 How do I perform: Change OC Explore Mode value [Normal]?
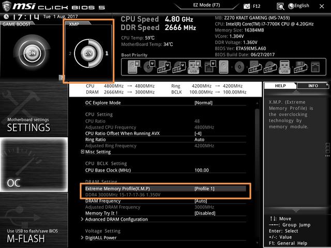click(203, 103)
